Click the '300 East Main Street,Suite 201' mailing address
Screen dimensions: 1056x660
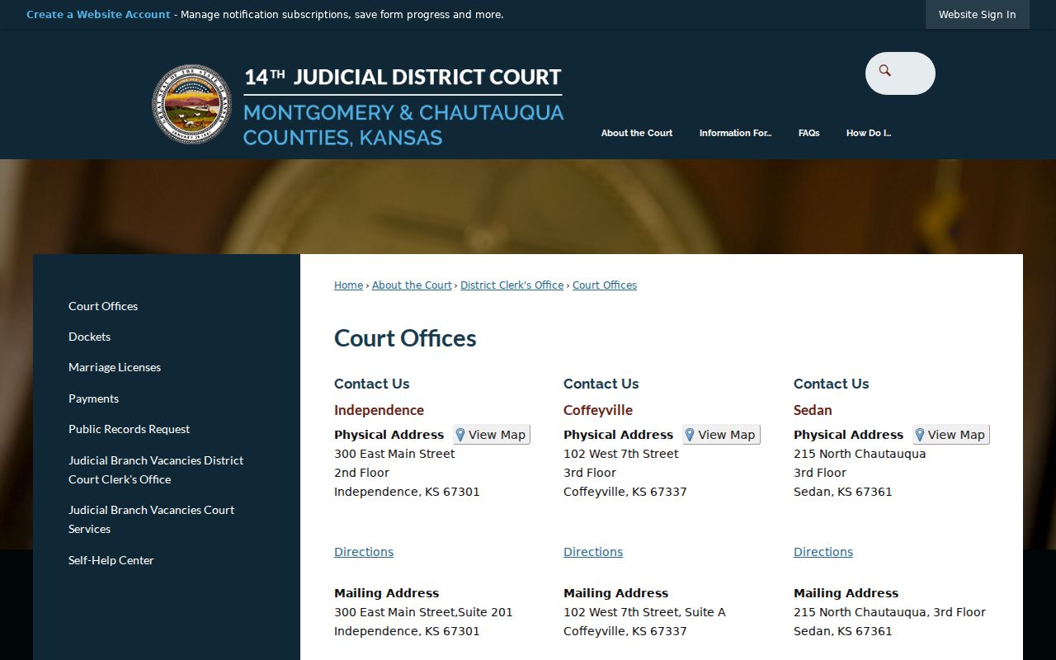pyautogui.click(x=423, y=612)
